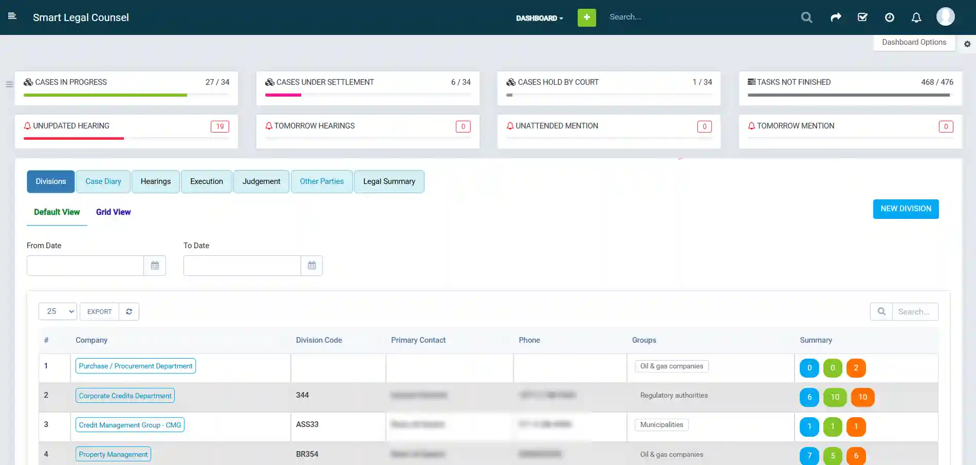Open the From Date calendar picker
976x465 pixels.
click(x=155, y=265)
